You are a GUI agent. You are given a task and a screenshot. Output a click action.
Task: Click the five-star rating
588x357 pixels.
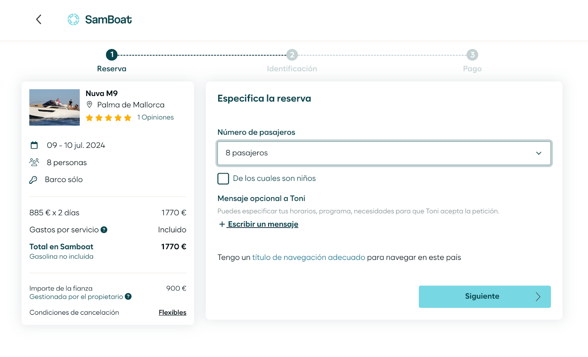108,118
